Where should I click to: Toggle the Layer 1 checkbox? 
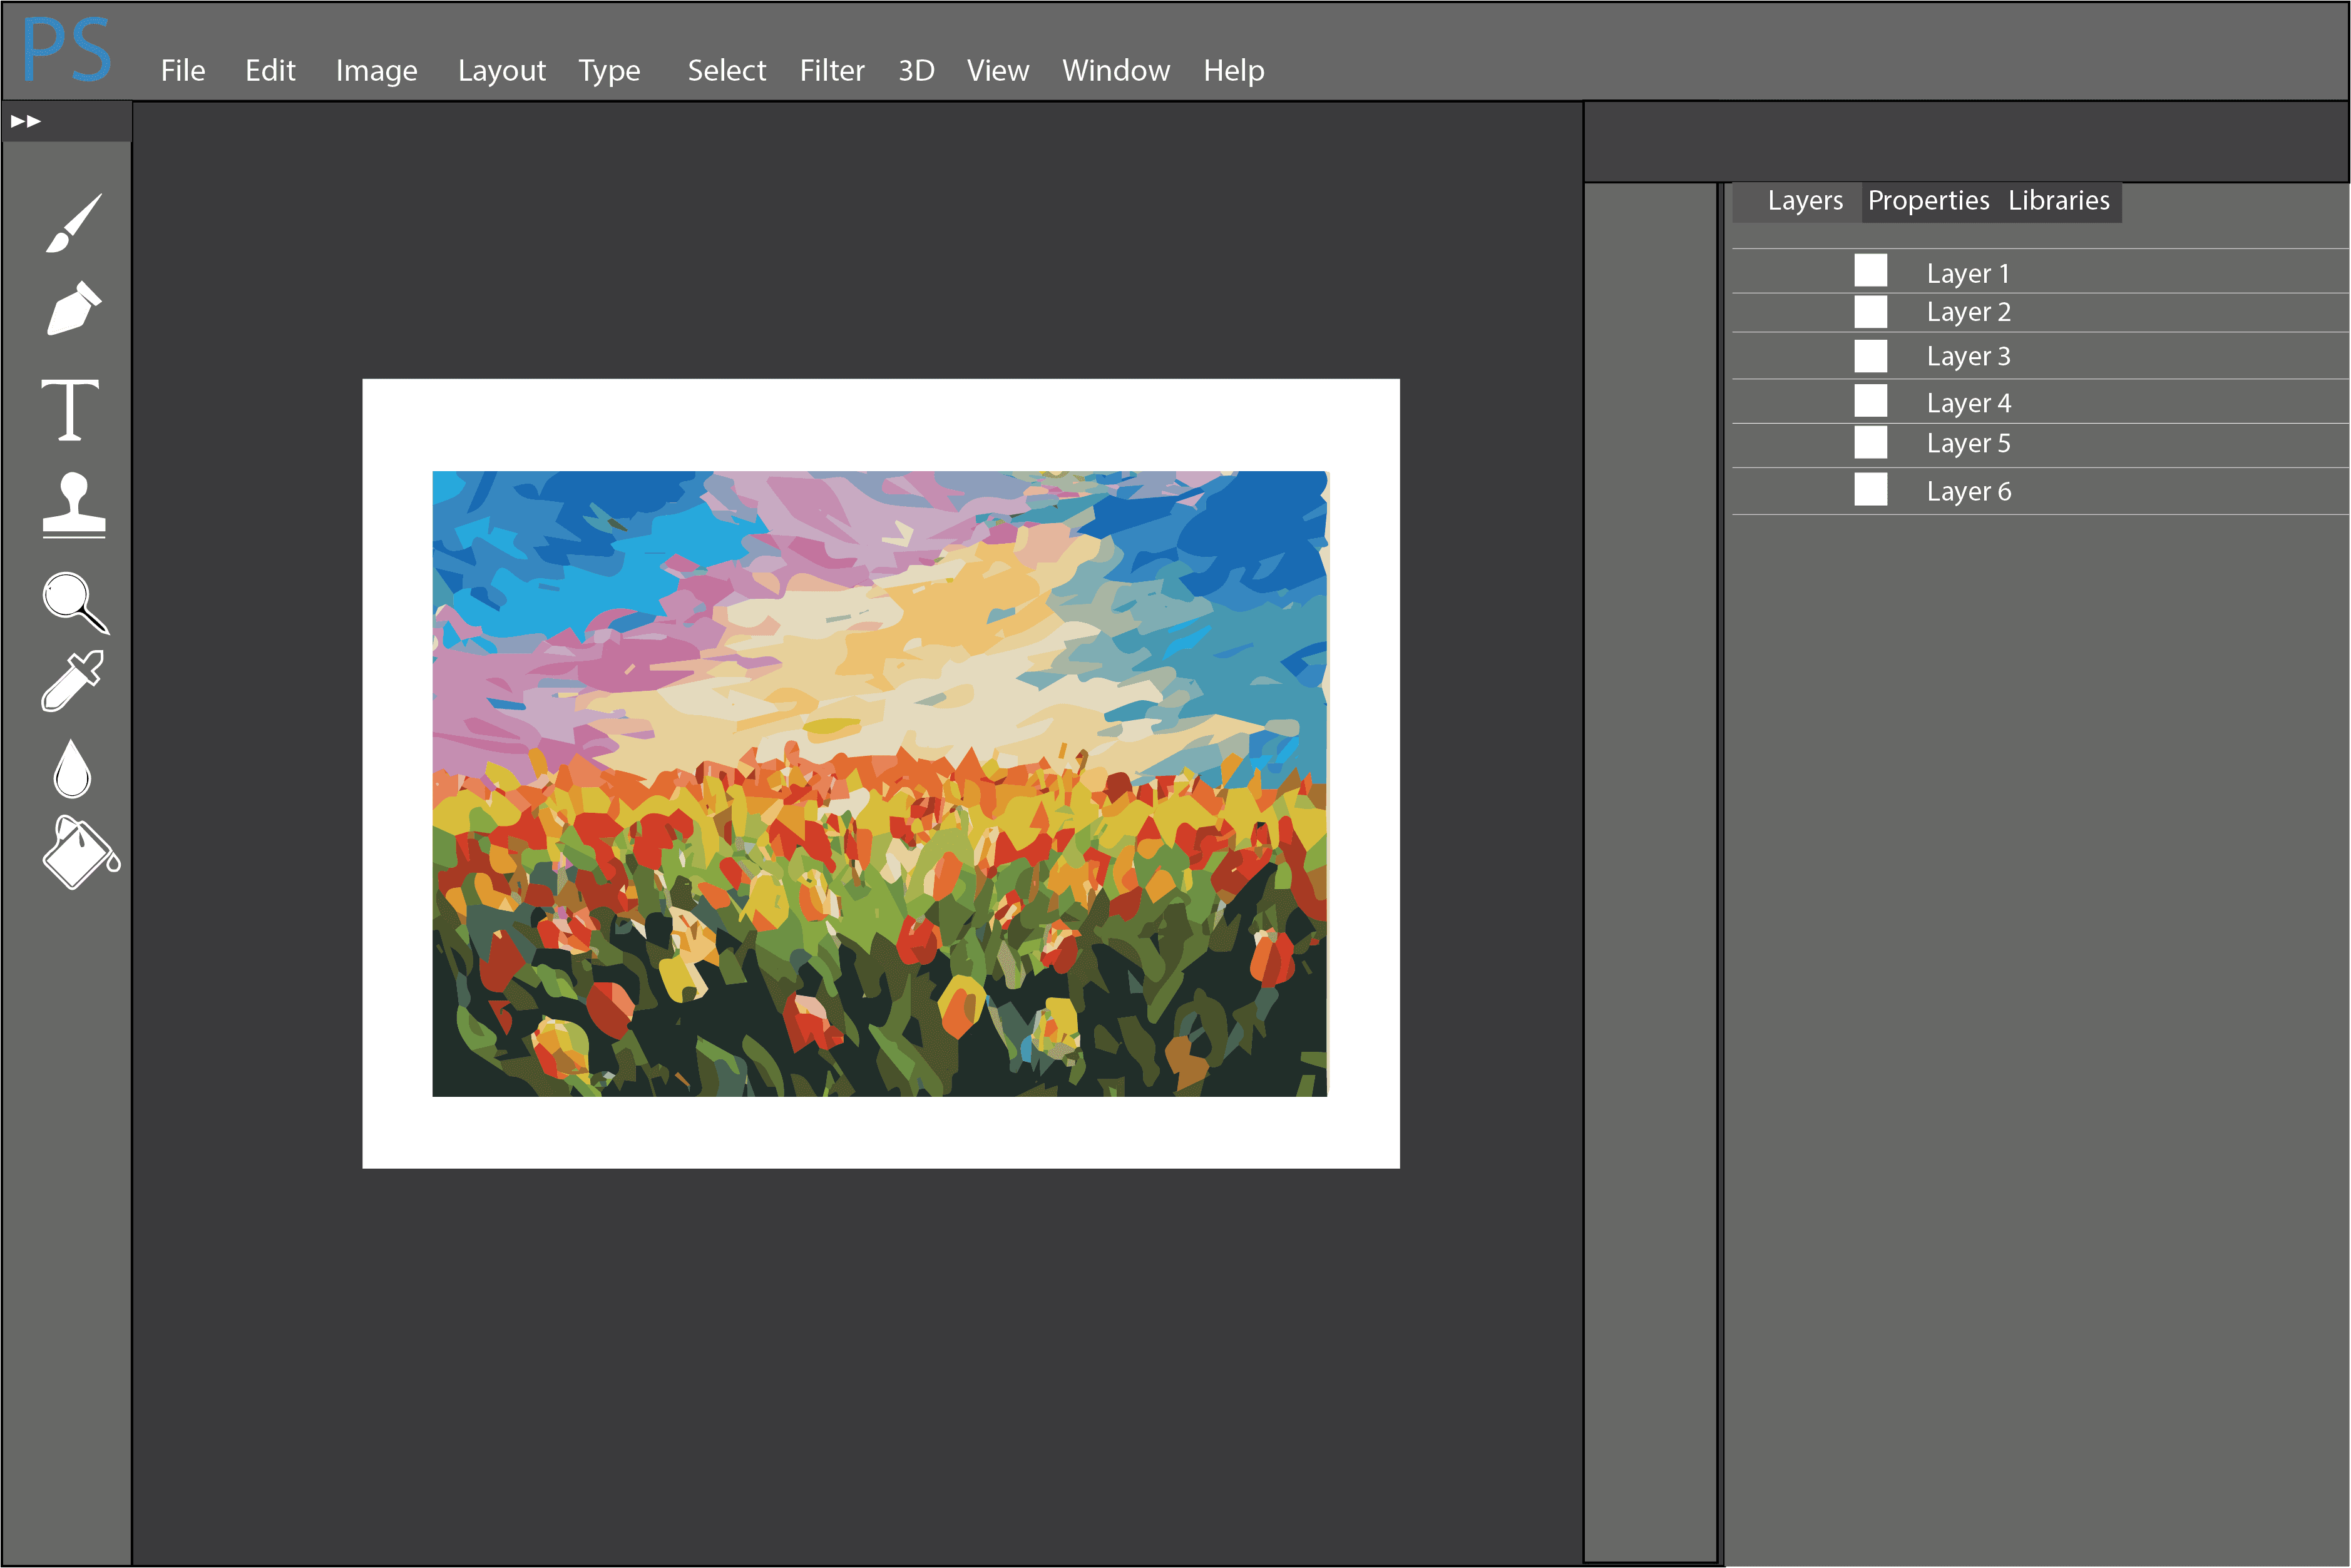tap(1870, 270)
